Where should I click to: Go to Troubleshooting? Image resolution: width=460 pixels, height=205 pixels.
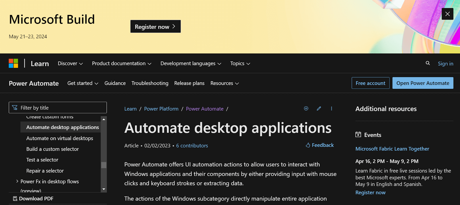[x=150, y=83]
